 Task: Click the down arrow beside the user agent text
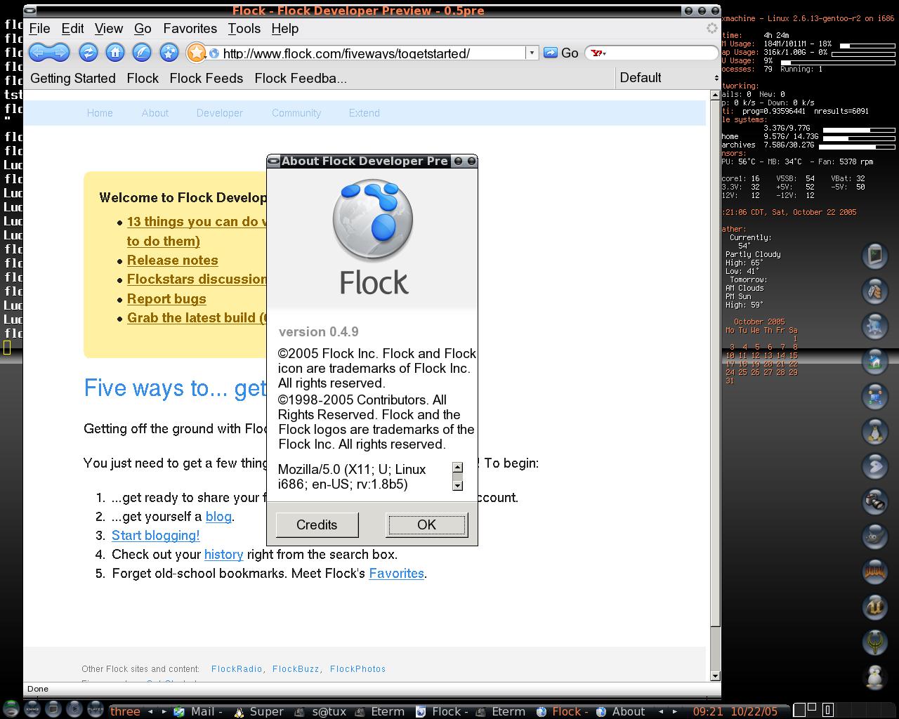(457, 485)
